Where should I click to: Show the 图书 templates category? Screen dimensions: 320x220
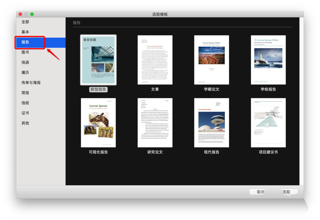point(25,52)
